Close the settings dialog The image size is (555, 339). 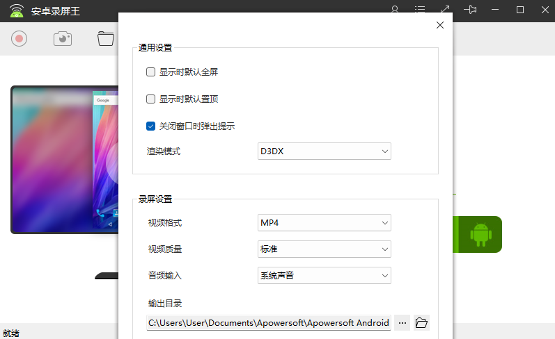(440, 25)
